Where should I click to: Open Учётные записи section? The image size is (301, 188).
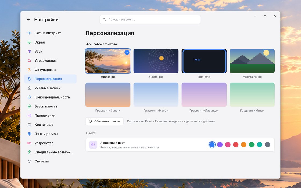click(50, 88)
